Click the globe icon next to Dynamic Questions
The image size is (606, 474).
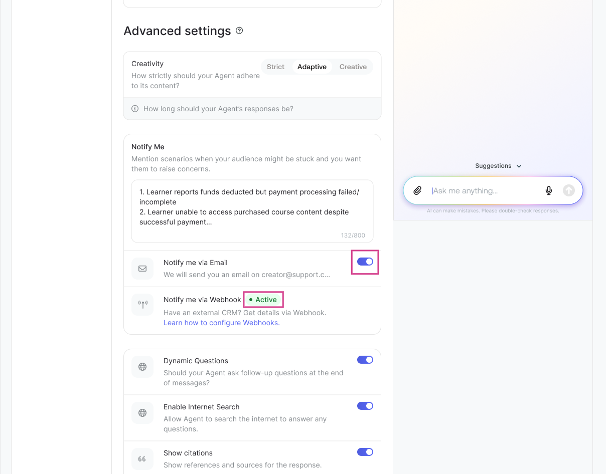coord(142,367)
